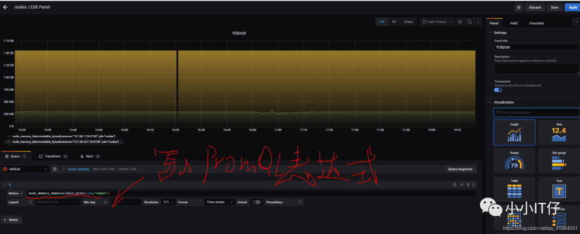Add a new query with + Query
The width and height of the screenshot is (580, 234).
pos(11,220)
